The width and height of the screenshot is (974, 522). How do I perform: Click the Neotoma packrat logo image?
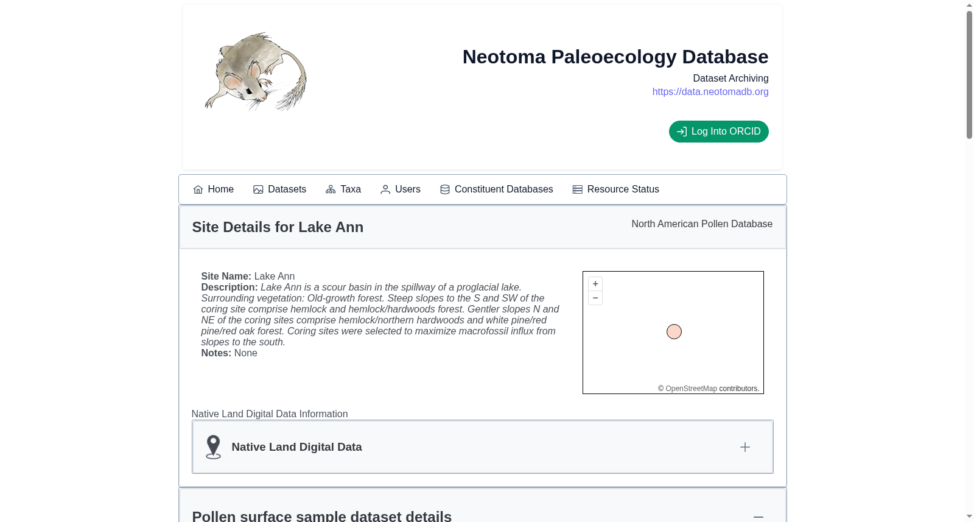pyautogui.click(x=256, y=71)
